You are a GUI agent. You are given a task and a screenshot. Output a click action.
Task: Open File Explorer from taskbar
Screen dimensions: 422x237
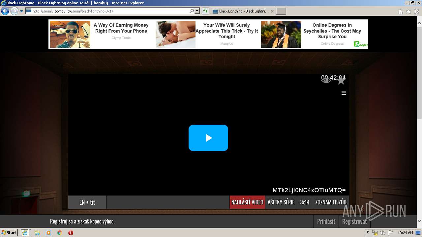coord(37,233)
